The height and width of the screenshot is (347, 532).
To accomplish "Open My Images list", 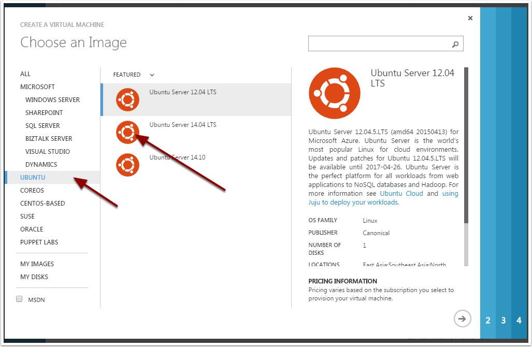I will tap(37, 264).
